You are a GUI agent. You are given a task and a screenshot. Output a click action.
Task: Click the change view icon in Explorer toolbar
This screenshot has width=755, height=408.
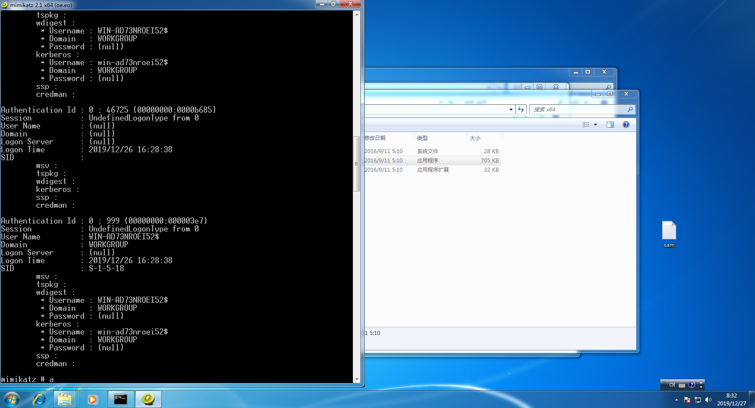(586, 125)
